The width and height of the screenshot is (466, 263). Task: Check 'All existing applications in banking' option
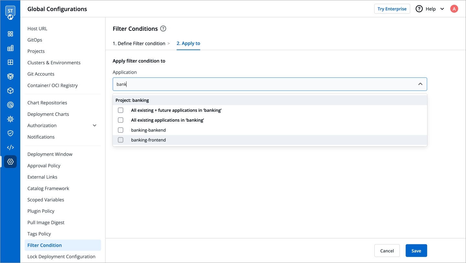[x=121, y=120]
